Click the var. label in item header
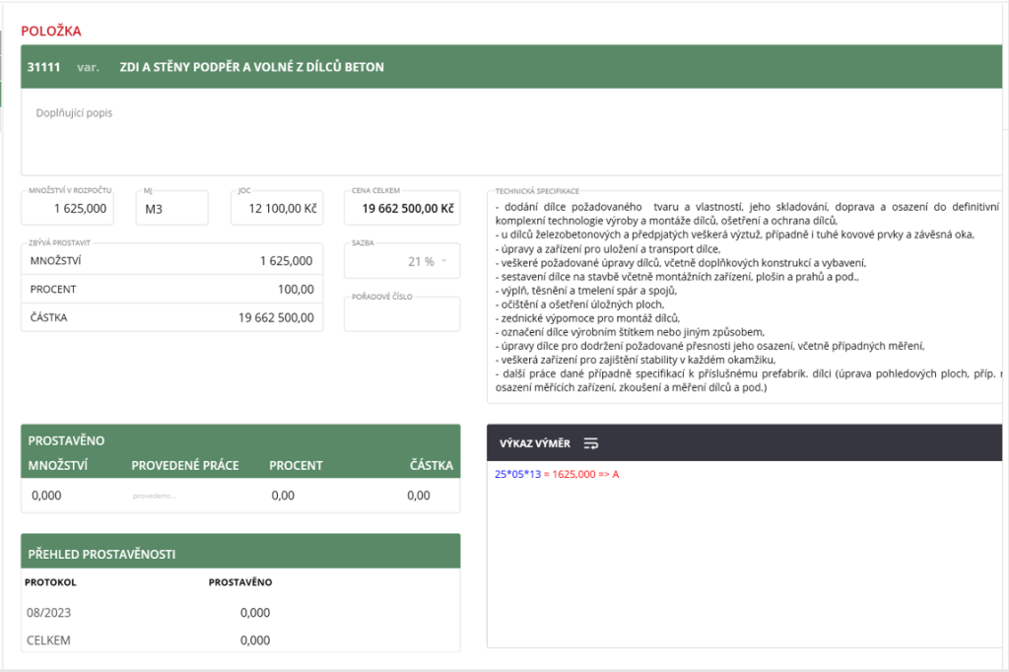The height and width of the screenshot is (672, 1009). click(89, 67)
